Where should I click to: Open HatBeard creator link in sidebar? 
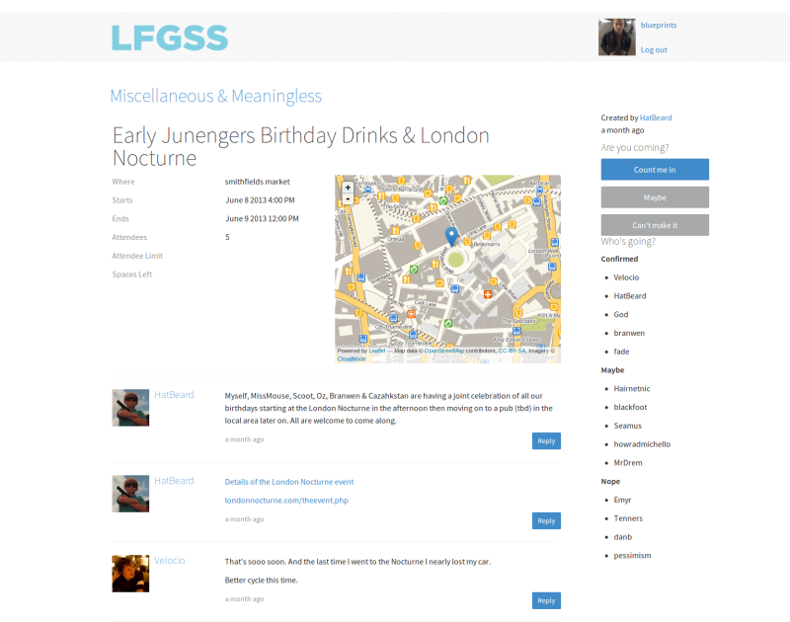[x=656, y=117]
